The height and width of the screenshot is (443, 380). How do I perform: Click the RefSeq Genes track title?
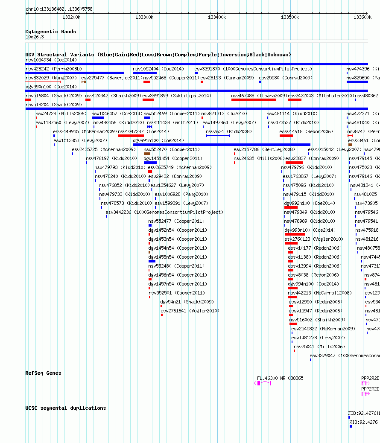pos(43,373)
